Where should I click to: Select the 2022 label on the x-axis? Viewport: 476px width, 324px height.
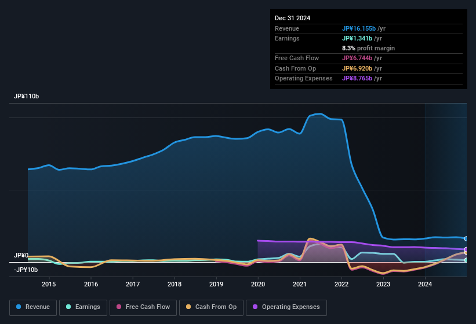click(x=341, y=284)
